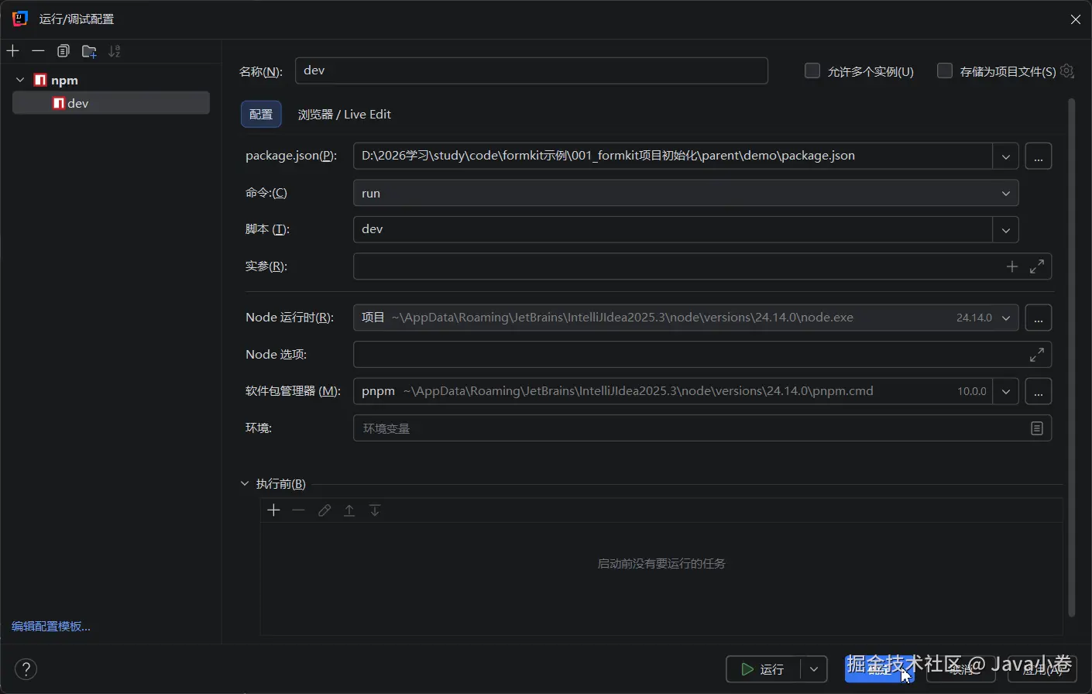Click the 名称 name input field

531,70
